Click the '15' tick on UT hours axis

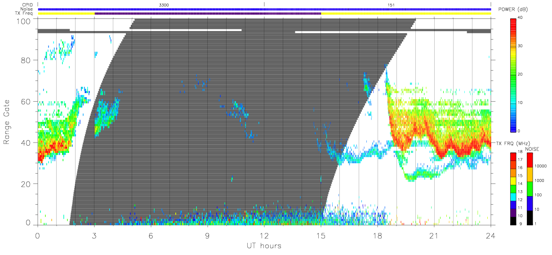pyautogui.click(x=321, y=235)
